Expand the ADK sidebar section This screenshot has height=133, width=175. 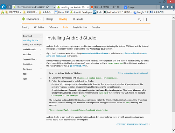point(41,79)
